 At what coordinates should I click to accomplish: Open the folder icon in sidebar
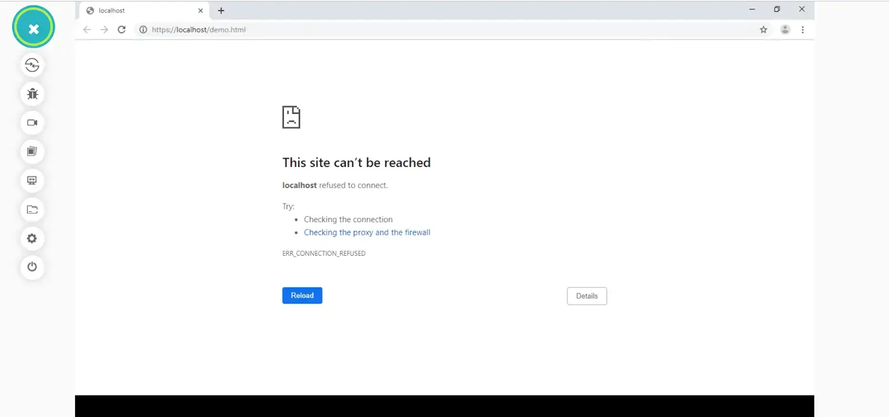(32, 210)
